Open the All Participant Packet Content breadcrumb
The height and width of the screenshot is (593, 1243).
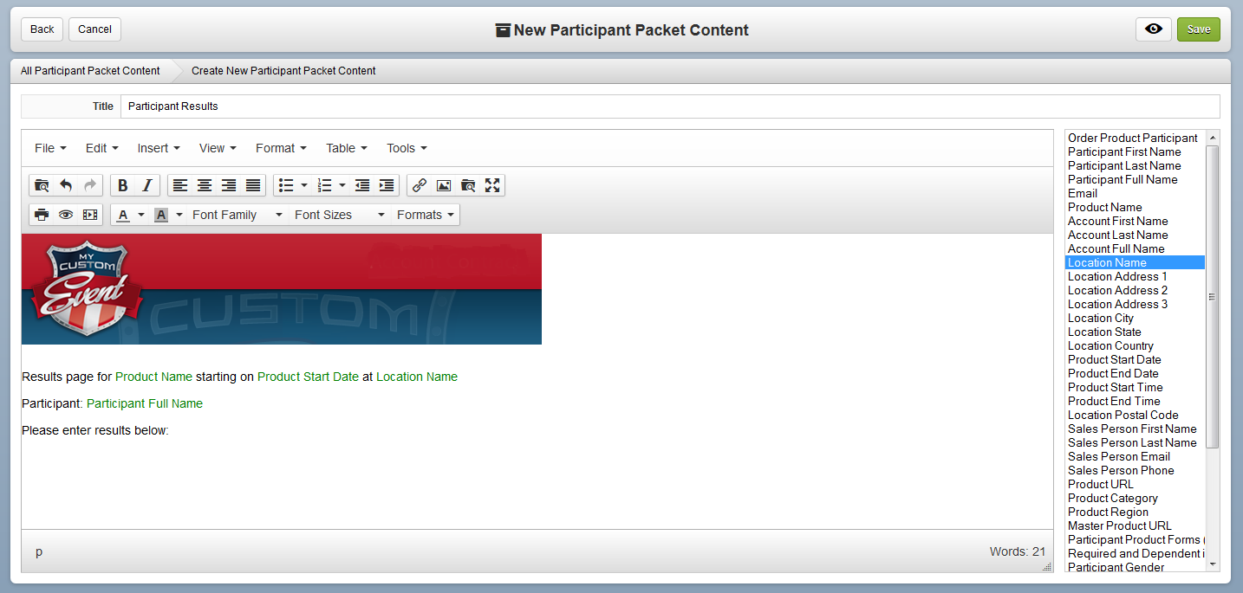pyautogui.click(x=90, y=71)
